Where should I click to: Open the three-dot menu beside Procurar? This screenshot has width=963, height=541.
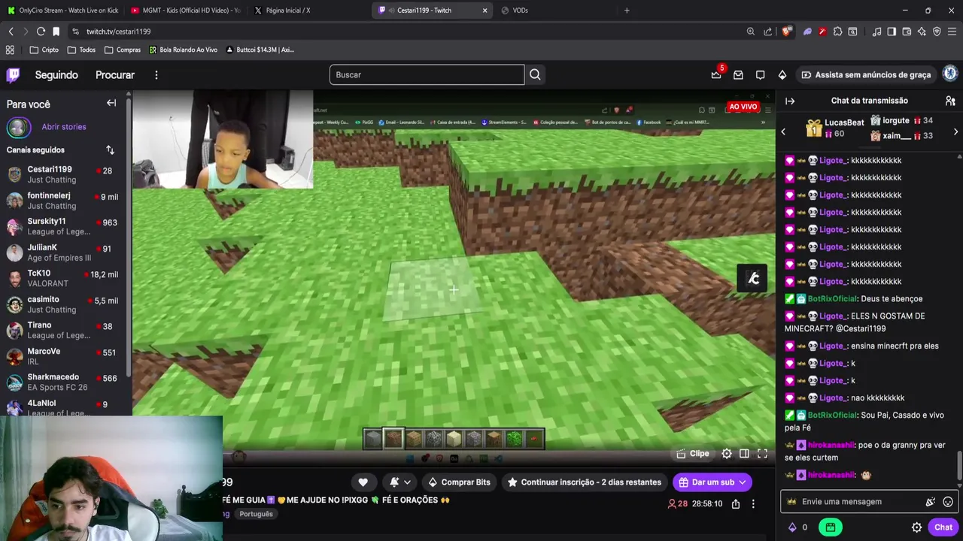[156, 75]
